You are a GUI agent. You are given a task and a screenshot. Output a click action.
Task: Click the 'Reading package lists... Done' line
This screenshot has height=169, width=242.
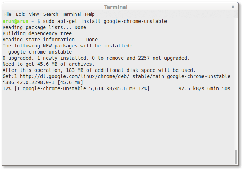tap(44, 27)
